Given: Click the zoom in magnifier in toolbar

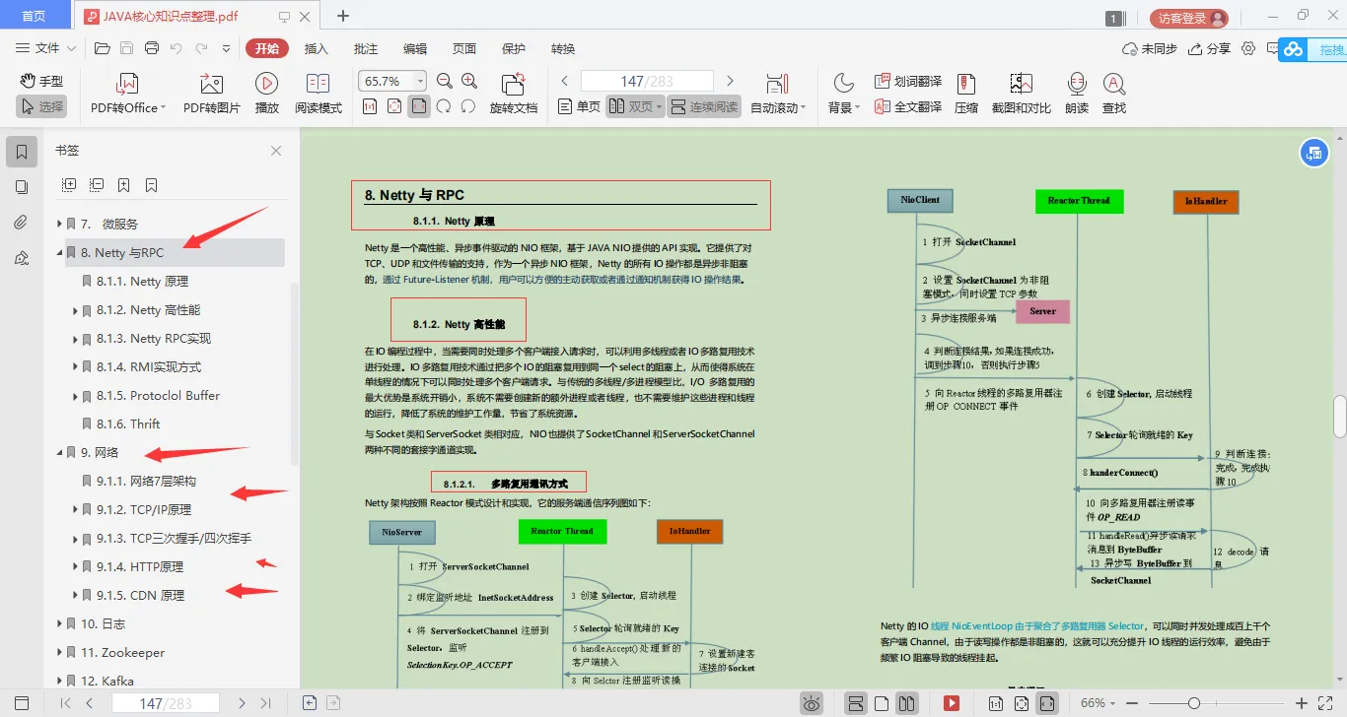Looking at the screenshot, I should [x=469, y=81].
